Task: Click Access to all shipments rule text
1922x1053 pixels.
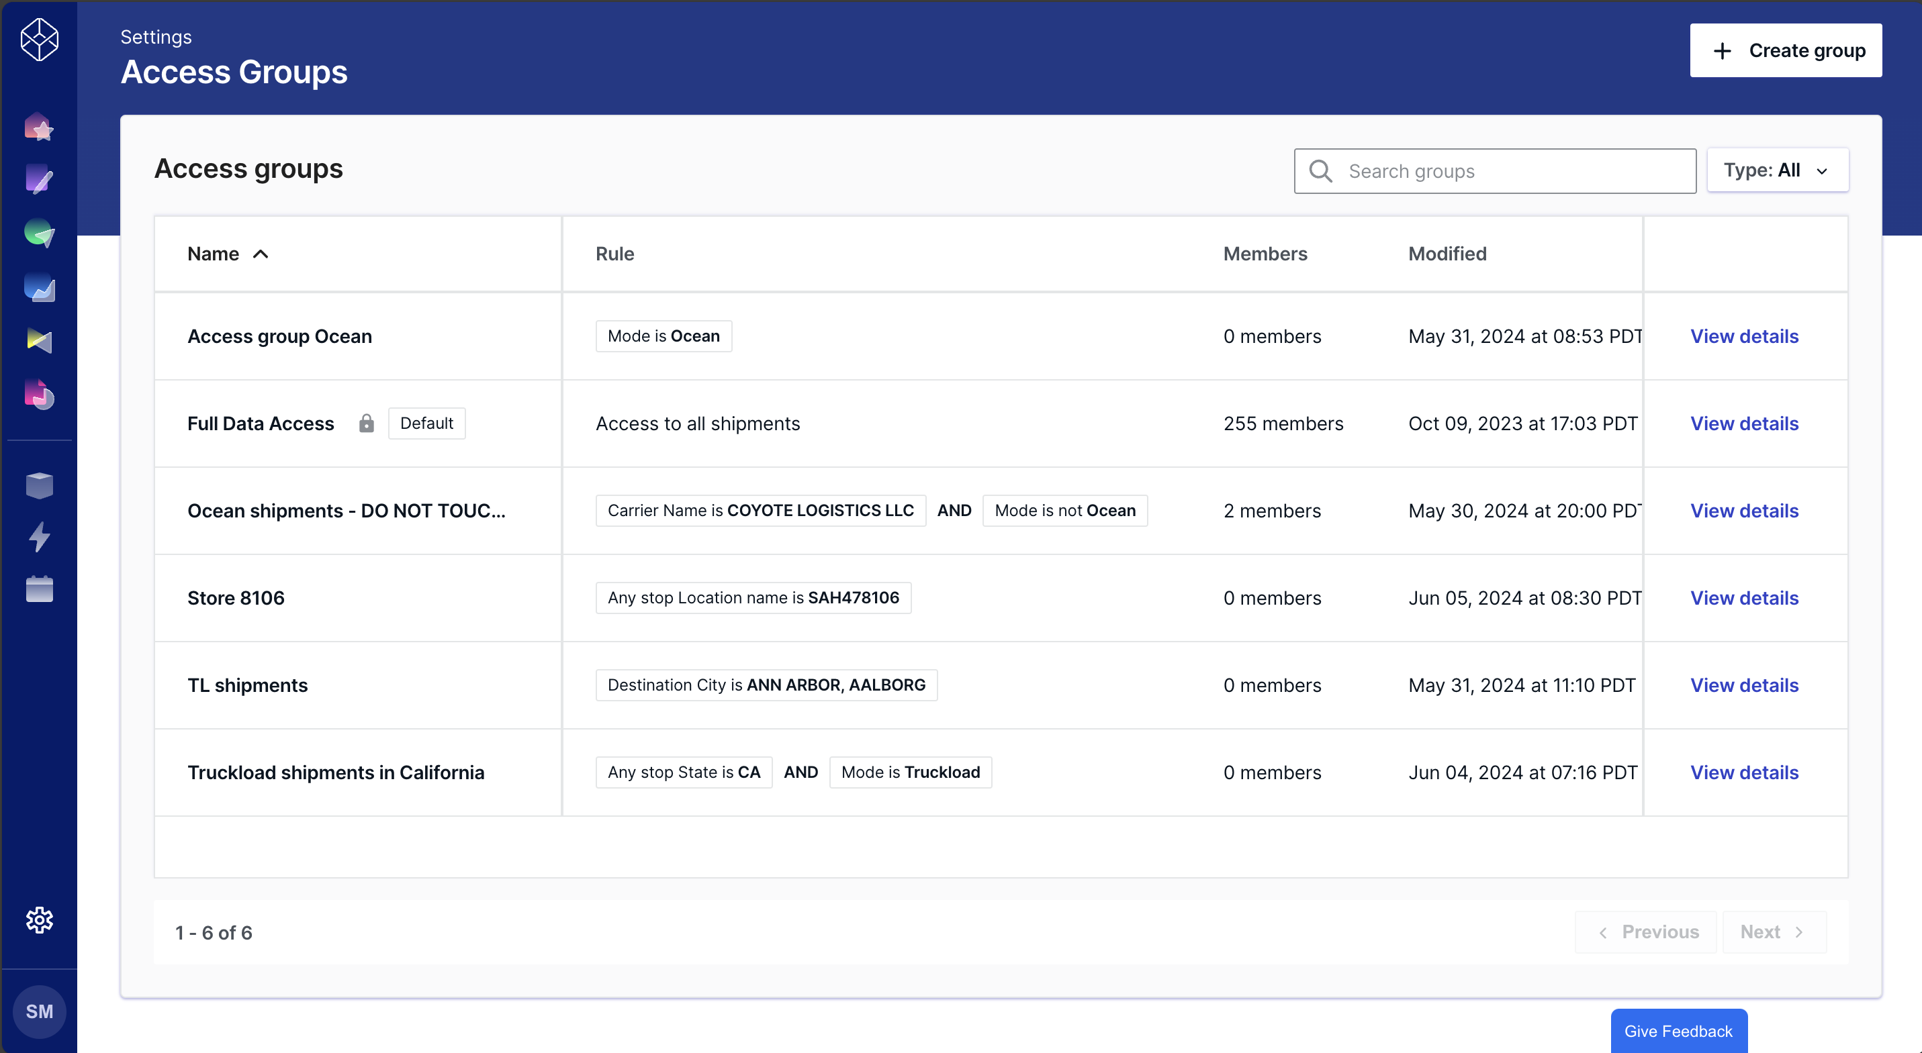Action: 698,423
